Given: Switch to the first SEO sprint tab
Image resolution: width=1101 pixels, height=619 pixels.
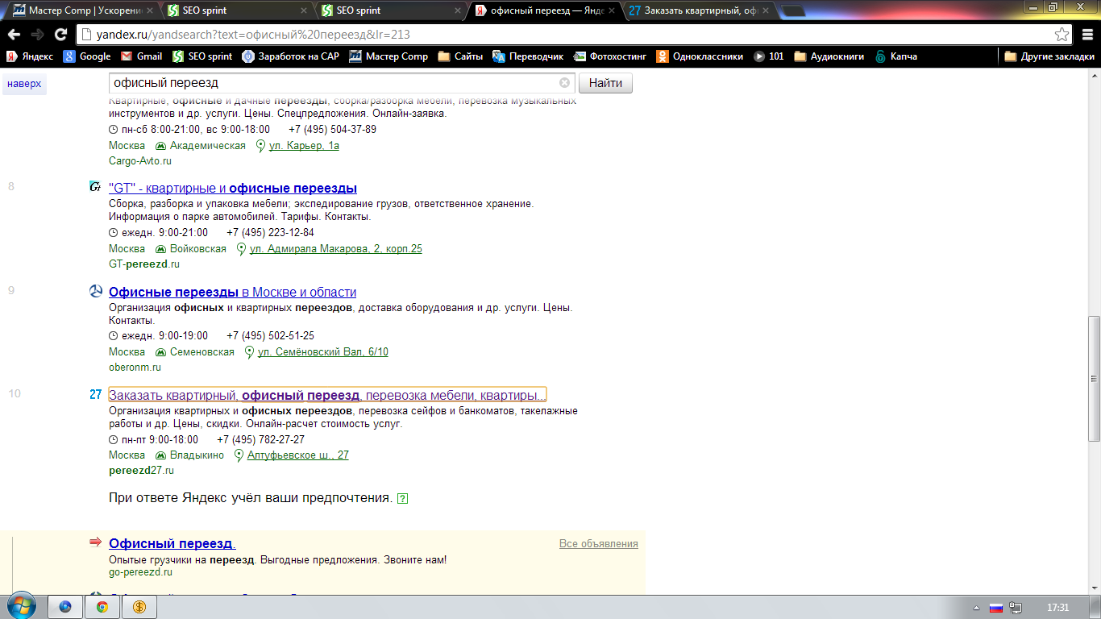Looking at the screenshot, I should pyautogui.click(x=236, y=10).
